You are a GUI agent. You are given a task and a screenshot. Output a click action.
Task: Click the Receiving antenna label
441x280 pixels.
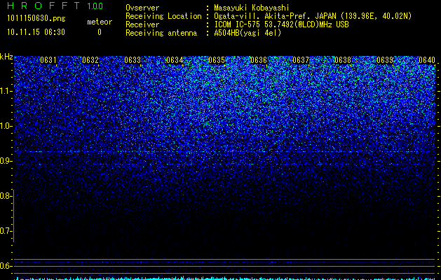[161, 33]
